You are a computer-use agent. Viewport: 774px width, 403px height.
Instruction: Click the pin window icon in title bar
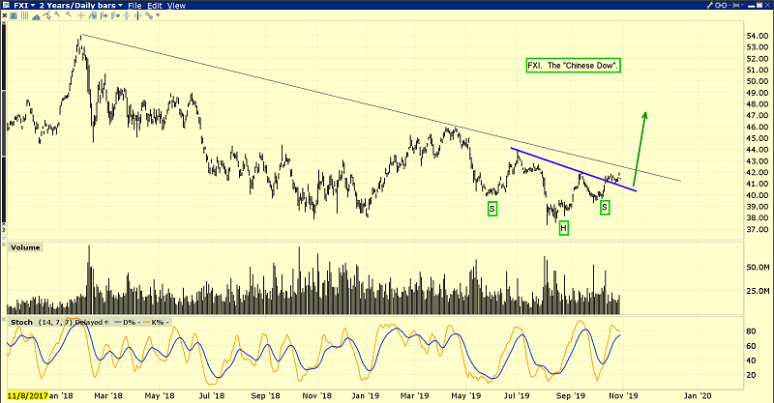click(x=733, y=5)
